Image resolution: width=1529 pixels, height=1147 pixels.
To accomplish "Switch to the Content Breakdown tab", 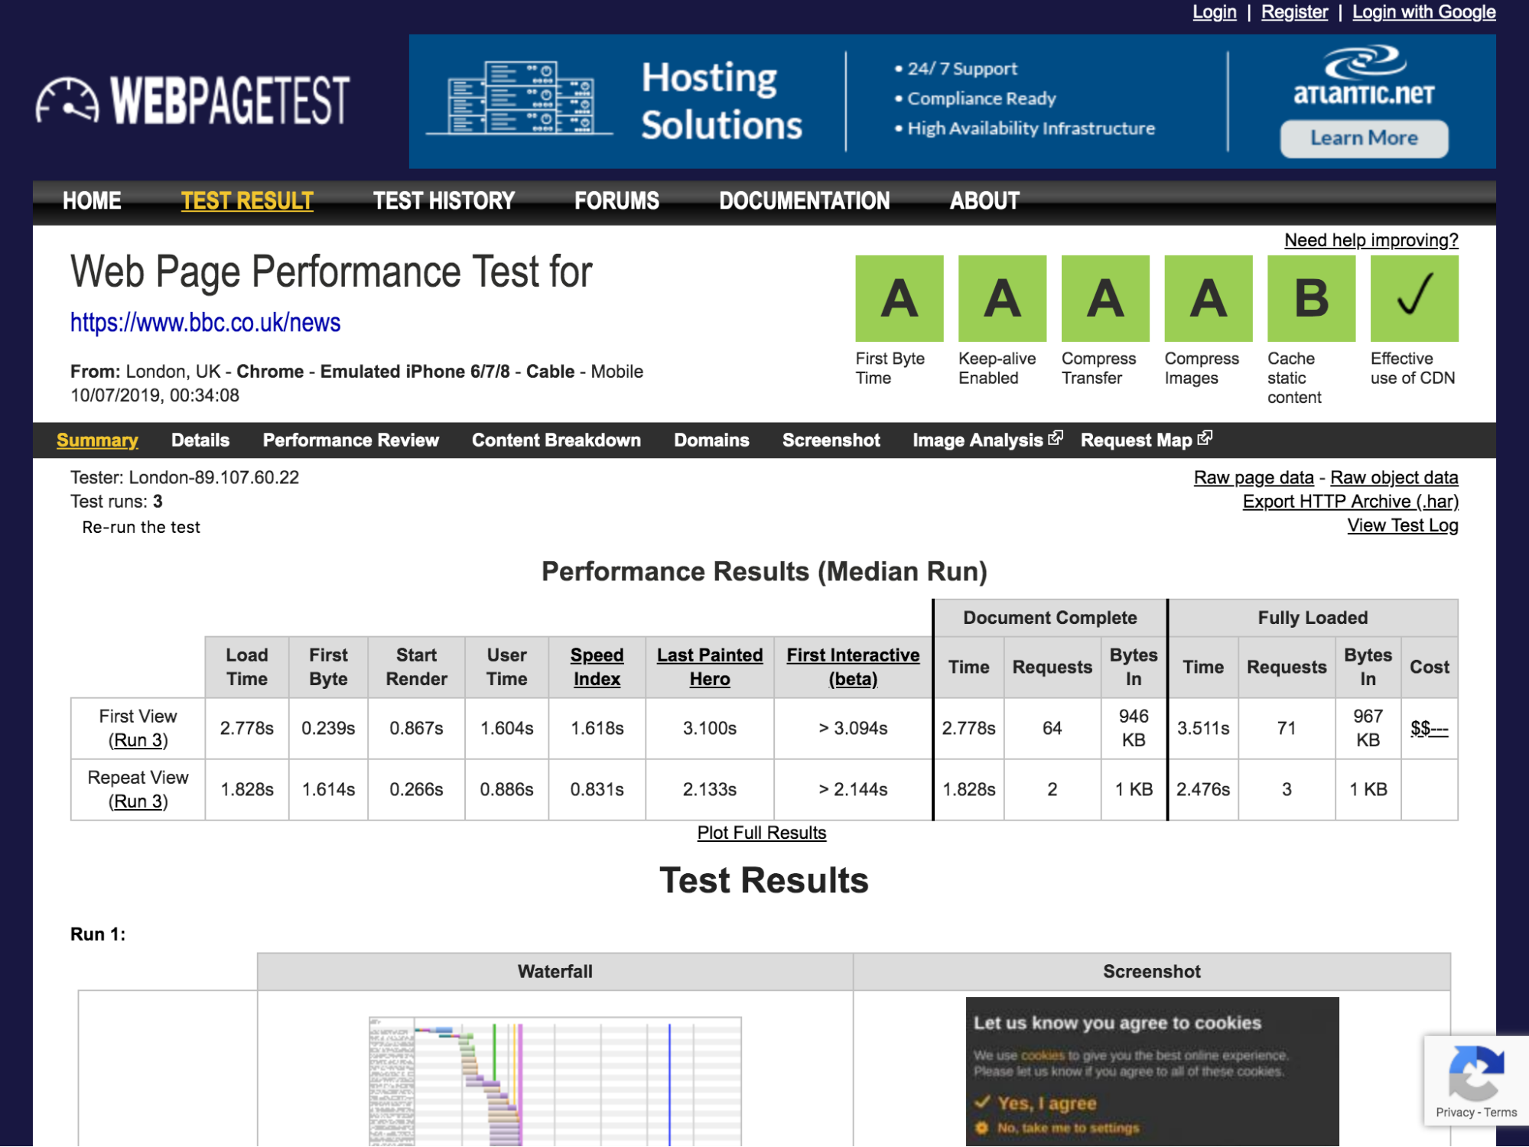I will pyautogui.click(x=556, y=440).
